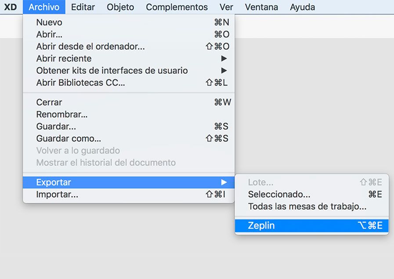394x279 pixels.
Task: Click Cerrar to close the document
Action: [49, 102]
